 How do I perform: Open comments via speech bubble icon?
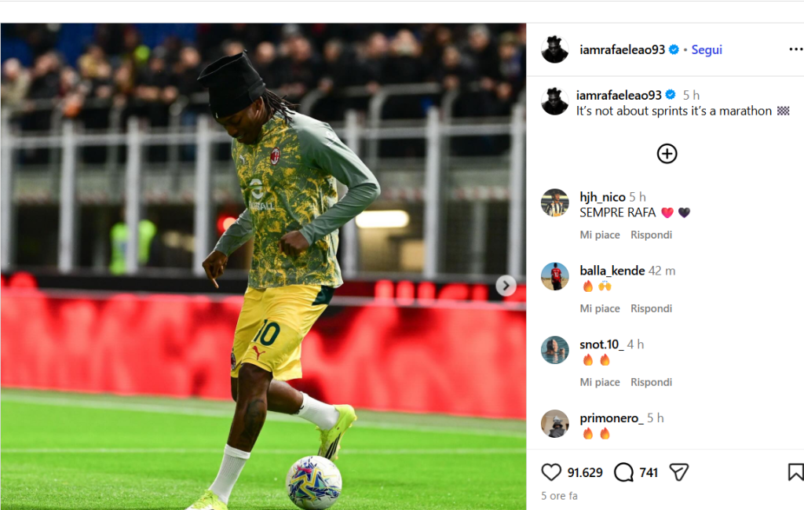click(x=623, y=472)
